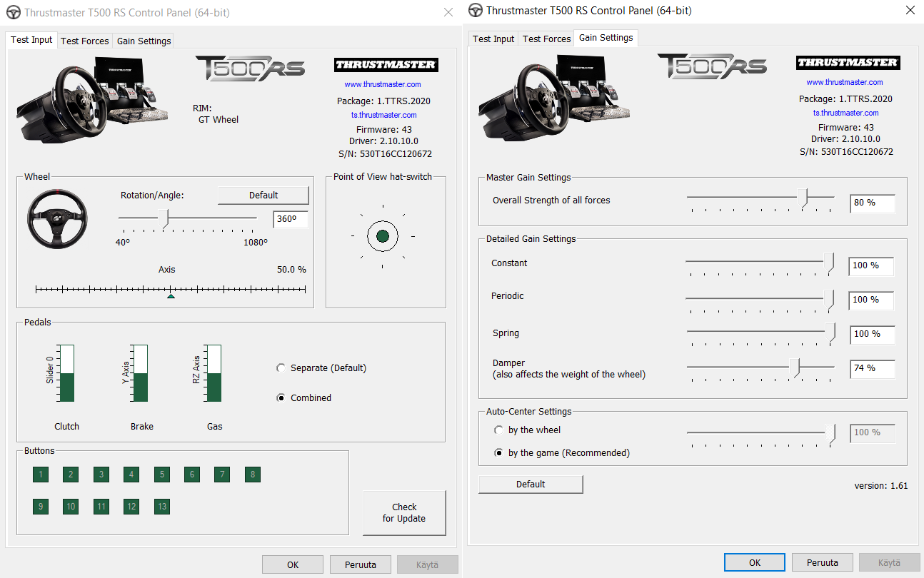Click the Rotation/Angle slider handle
The image size is (924, 578).
[164, 218]
